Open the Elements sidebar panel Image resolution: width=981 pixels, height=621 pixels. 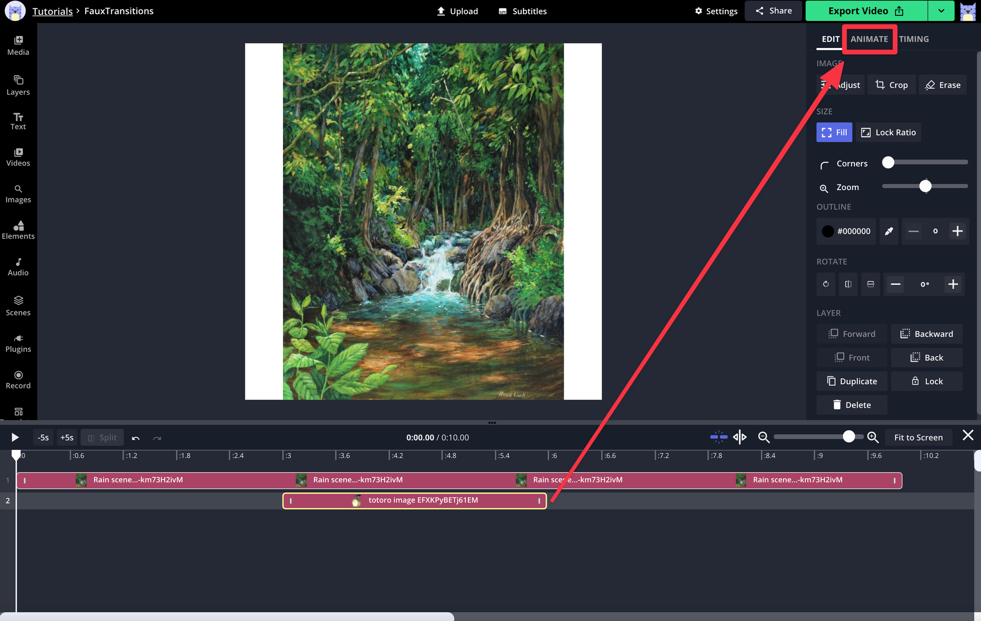pyautogui.click(x=18, y=229)
